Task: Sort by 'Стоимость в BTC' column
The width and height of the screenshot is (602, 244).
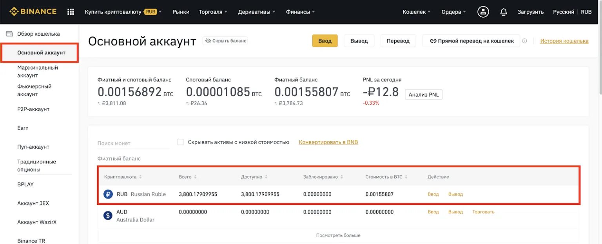Action: click(386, 177)
